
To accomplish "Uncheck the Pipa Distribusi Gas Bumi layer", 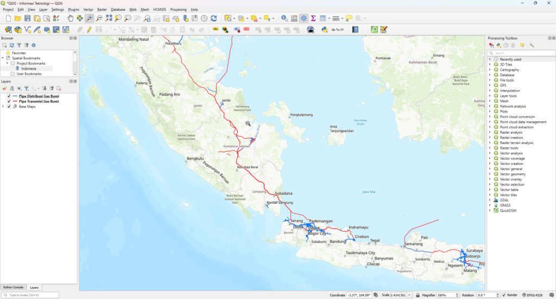I will point(9,96).
